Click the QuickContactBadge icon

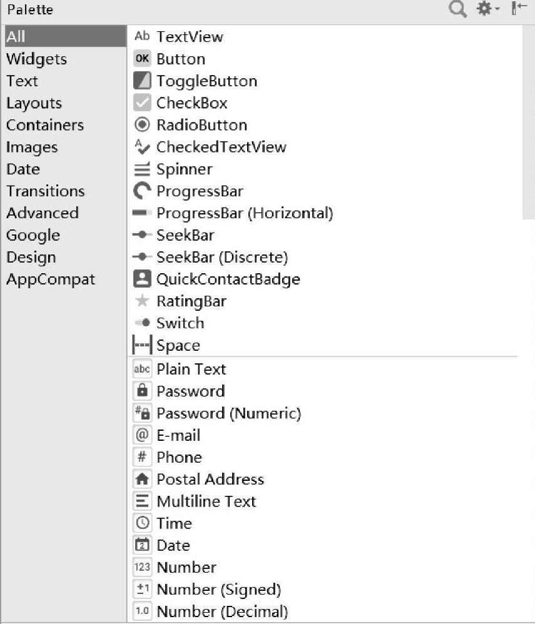(143, 279)
